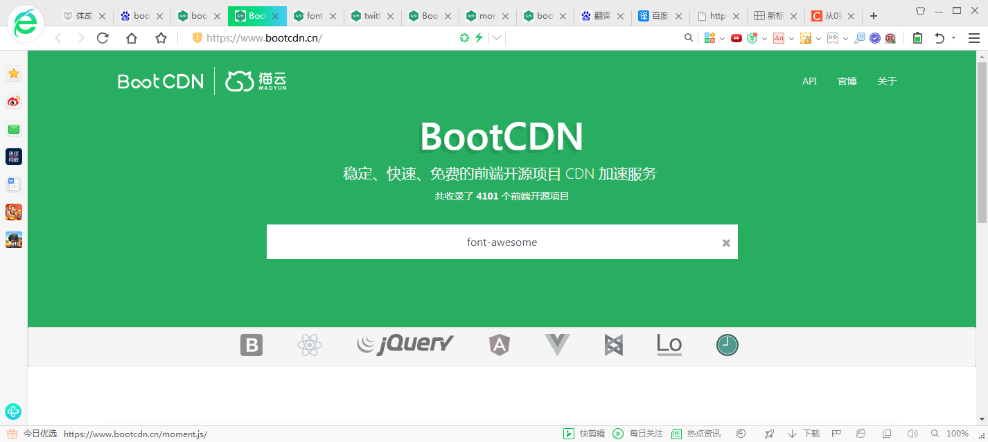The width and height of the screenshot is (988, 442).
Task: Click the green yen shield icon
Action: click(x=752, y=38)
